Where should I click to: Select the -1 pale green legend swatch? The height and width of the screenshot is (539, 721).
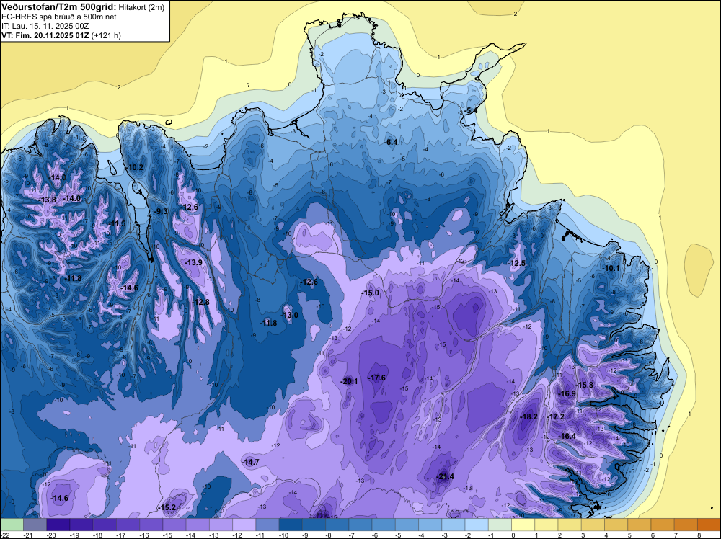pos(500,525)
